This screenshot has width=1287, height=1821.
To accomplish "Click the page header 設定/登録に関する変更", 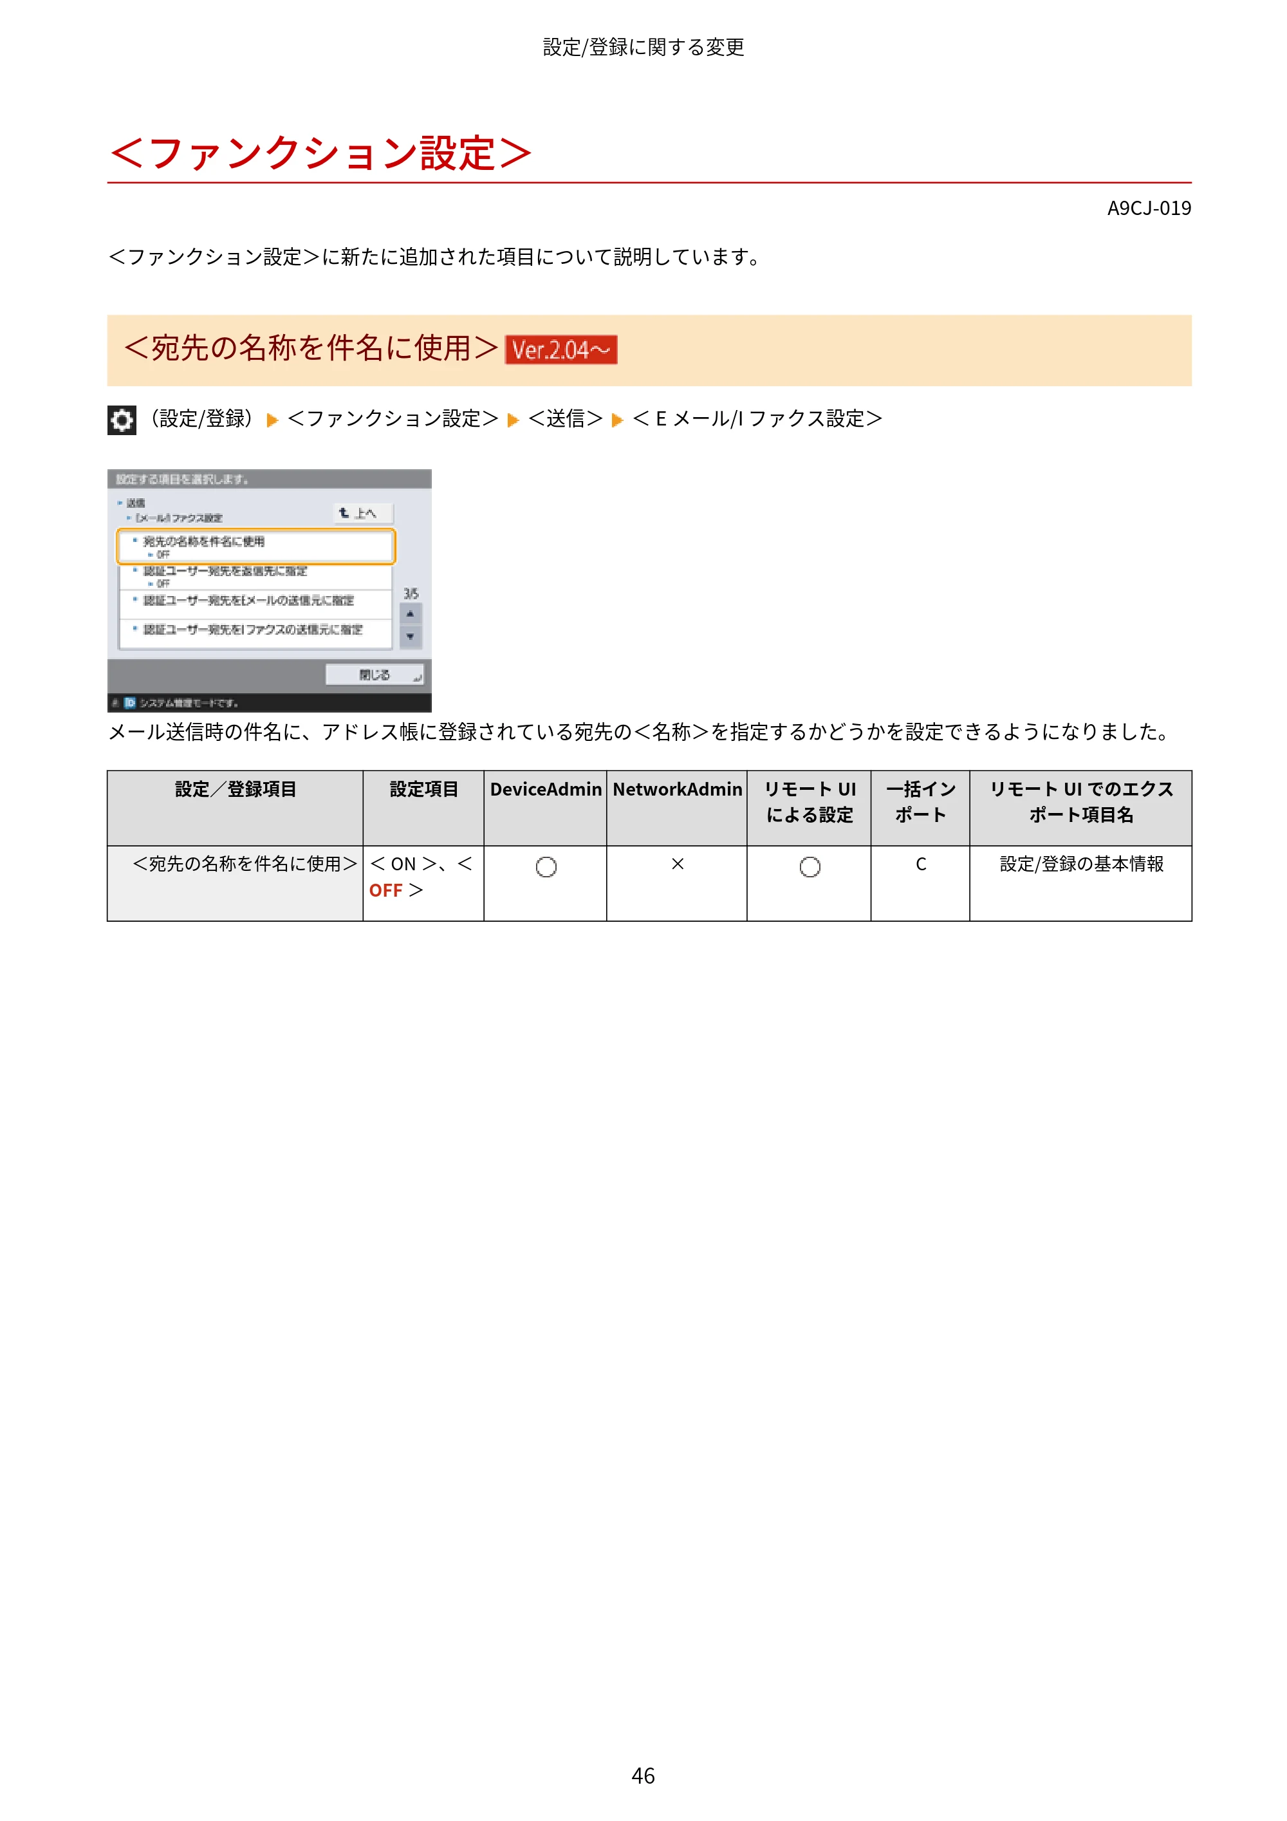I will (x=643, y=48).
